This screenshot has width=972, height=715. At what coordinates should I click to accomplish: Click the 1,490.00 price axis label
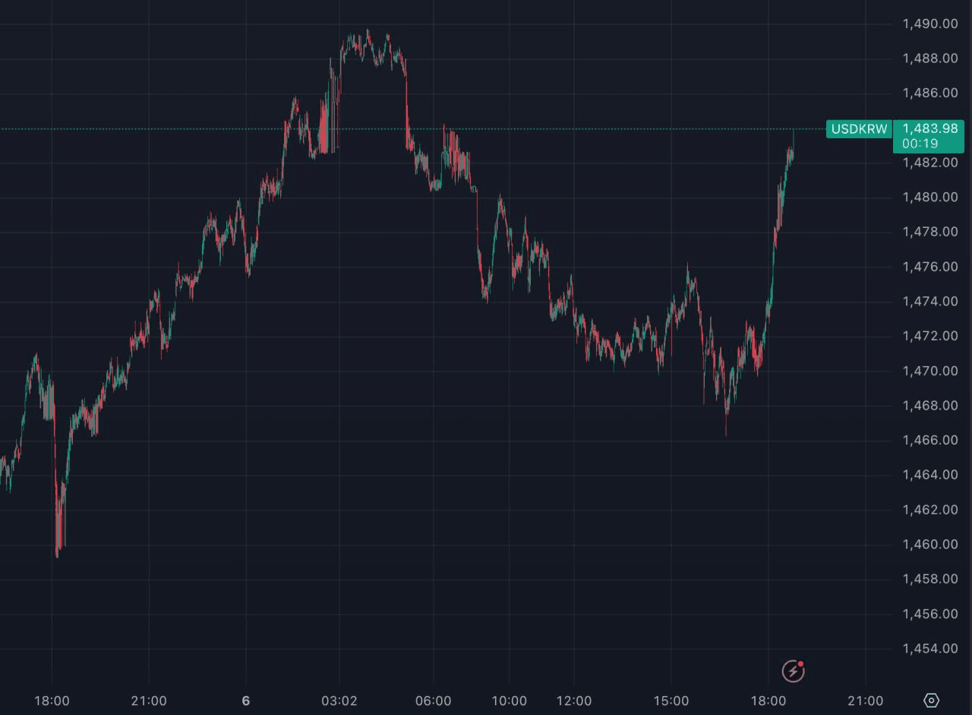[x=929, y=24]
